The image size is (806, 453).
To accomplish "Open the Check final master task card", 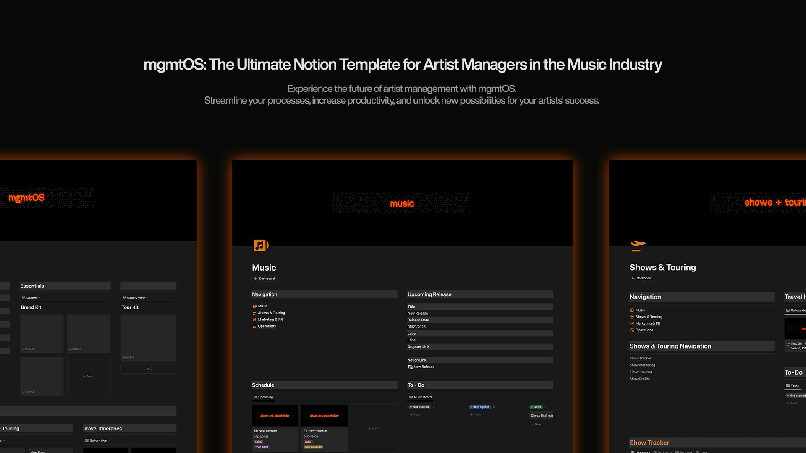I will point(542,416).
